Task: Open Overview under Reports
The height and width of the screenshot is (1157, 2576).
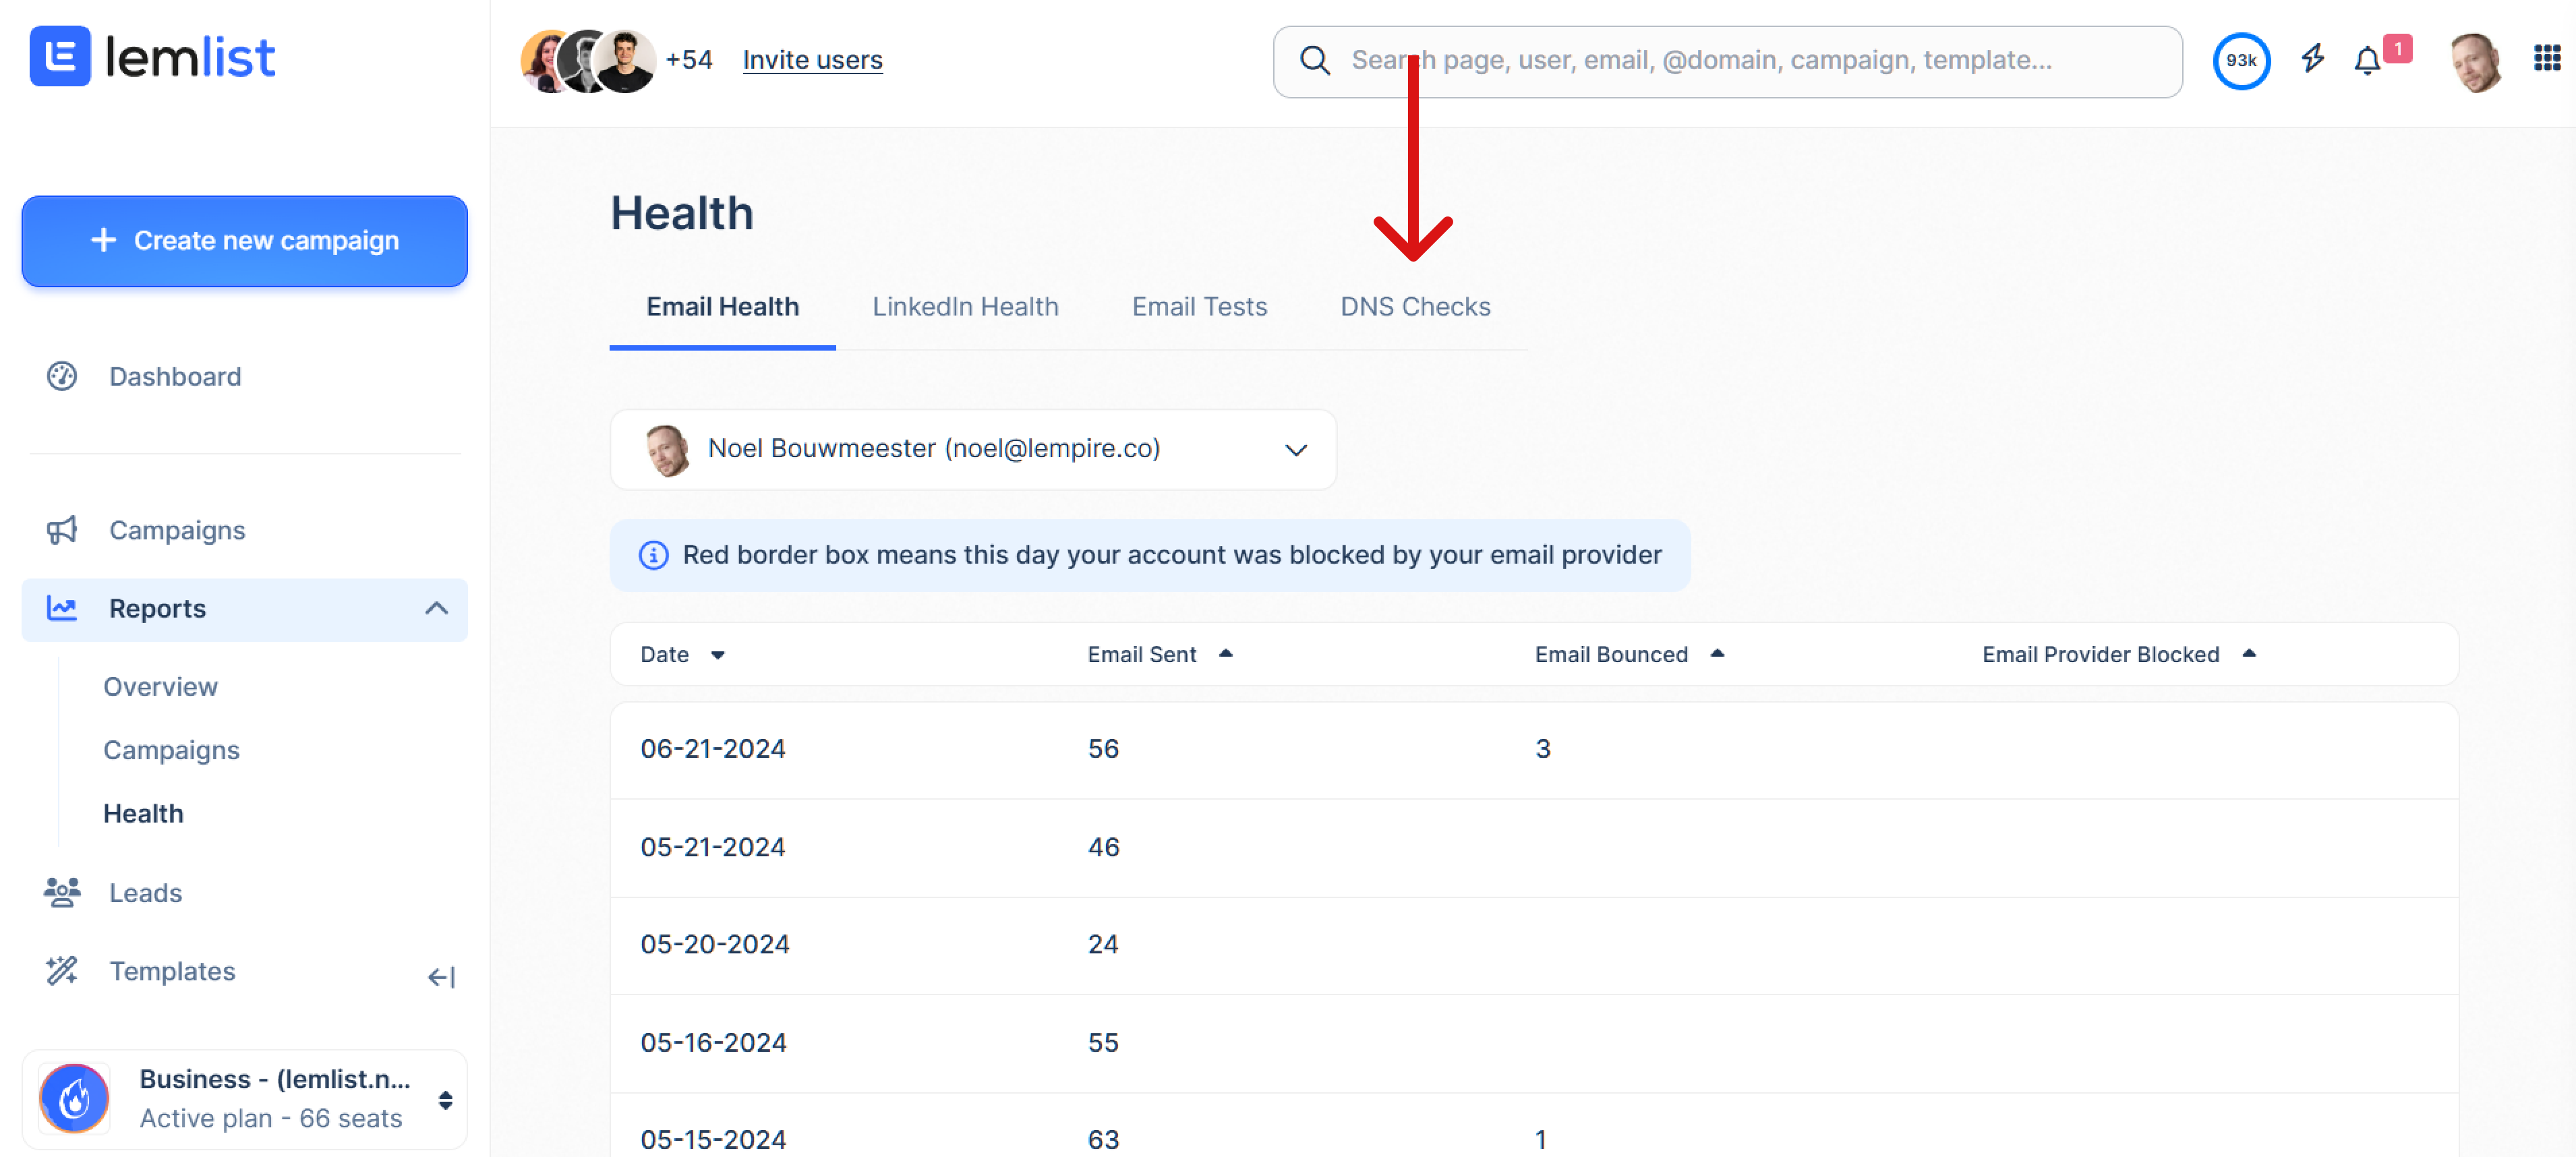Action: tap(160, 687)
